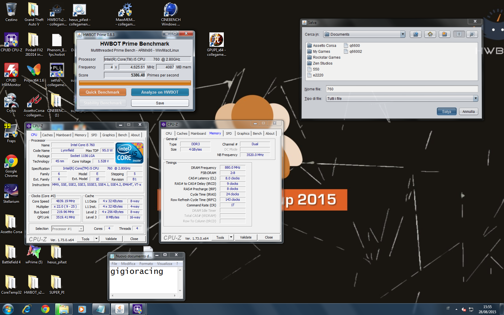Click Analyze on HWBOT button
Image resolution: width=504 pixels, height=315 pixels.
[x=160, y=92]
